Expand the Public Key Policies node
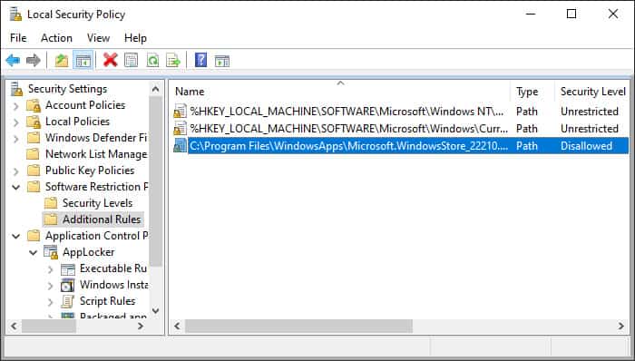 click(15, 171)
